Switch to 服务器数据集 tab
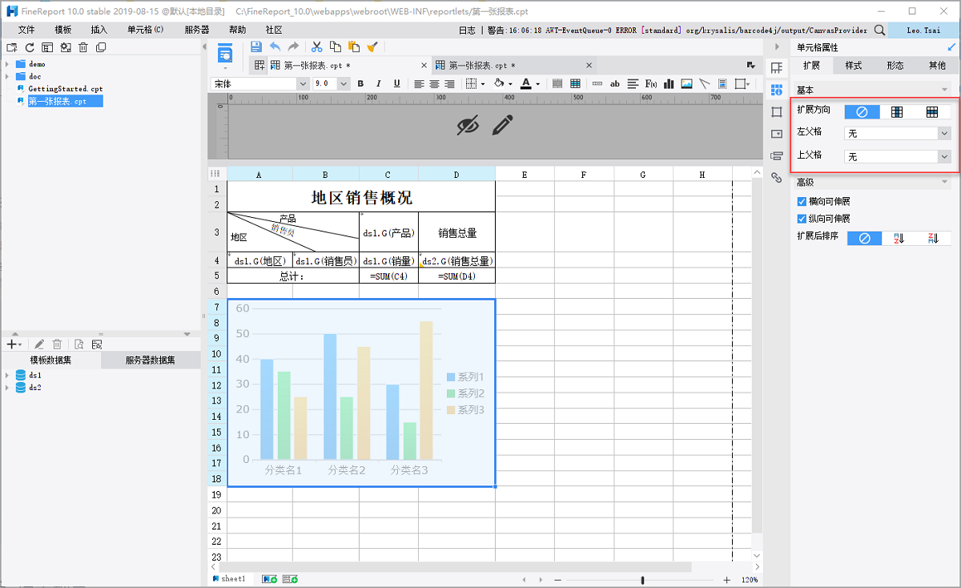 click(x=151, y=360)
